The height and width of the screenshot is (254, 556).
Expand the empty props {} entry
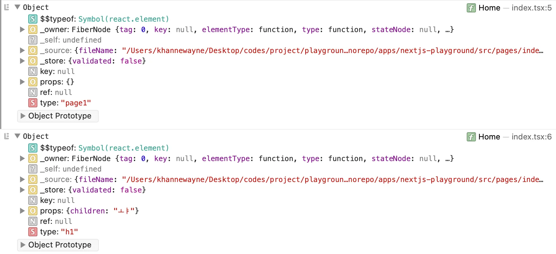[x=22, y=82]
